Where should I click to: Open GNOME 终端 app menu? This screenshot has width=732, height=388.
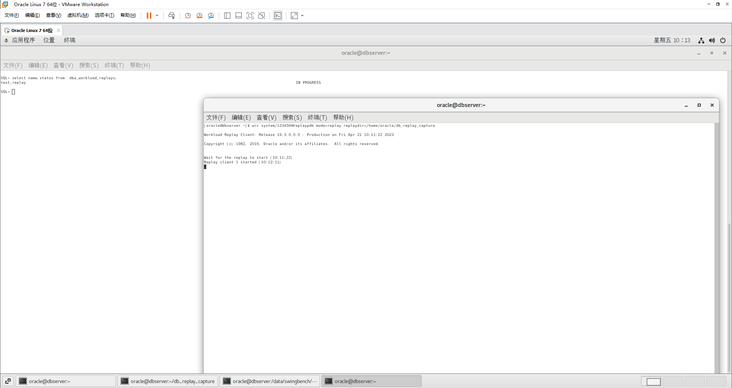click(69, 40)
